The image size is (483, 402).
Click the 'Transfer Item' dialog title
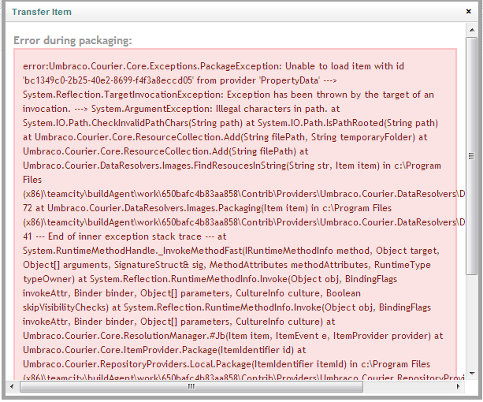coord(42,12)
